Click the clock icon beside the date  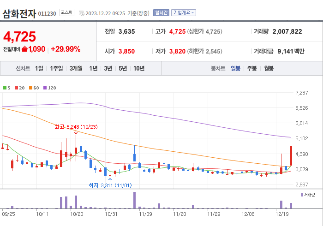pos(82,13)
